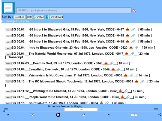Copy link for BG 00.02 Intro 2
This screenshot has height=121, width=162.
pos(133,36)
